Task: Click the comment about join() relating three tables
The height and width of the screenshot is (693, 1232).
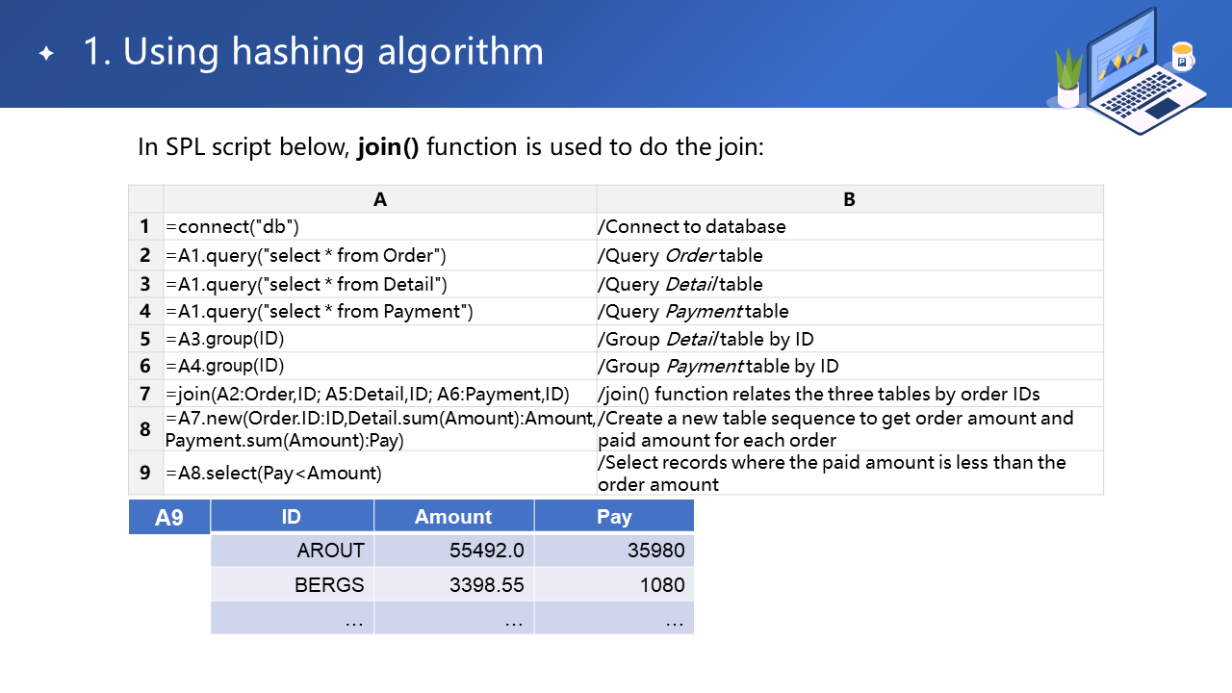Action: 850,394
